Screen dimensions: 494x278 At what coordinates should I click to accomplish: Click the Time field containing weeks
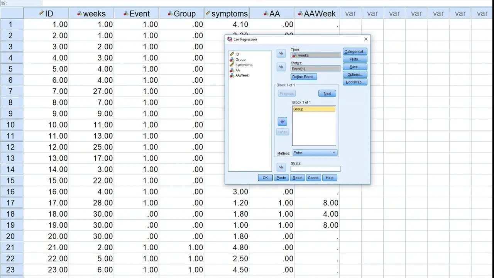315,55
